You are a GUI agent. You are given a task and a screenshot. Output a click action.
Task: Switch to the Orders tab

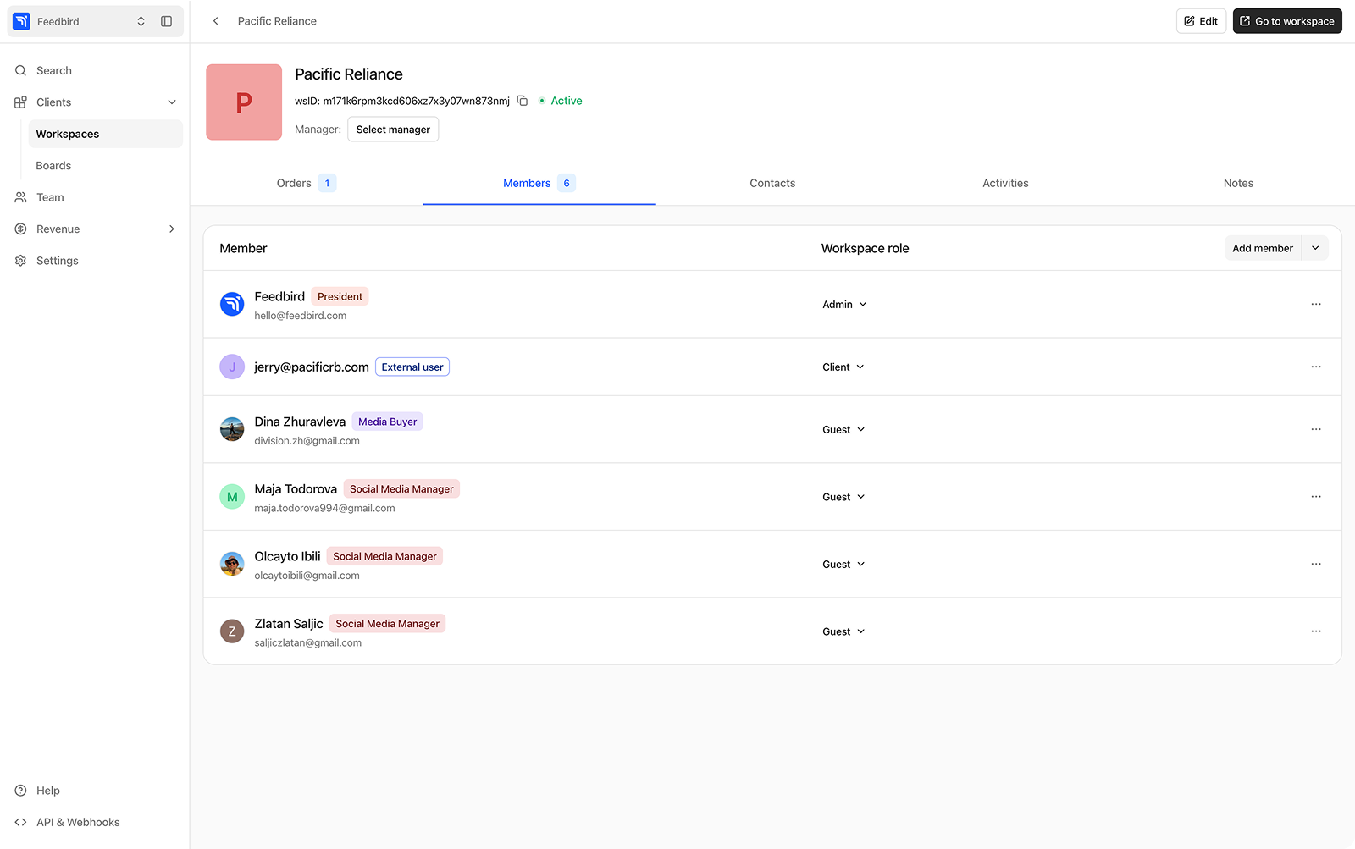coord(307,183)
